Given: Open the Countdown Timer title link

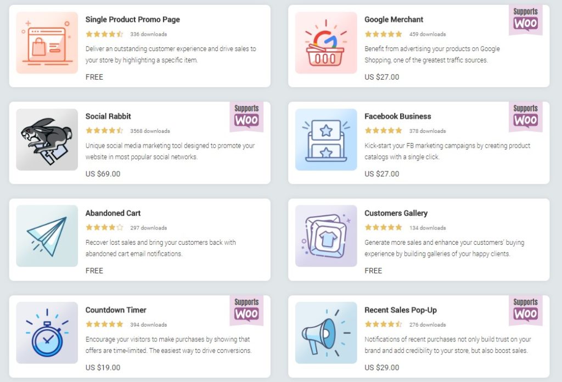Looking at the screenshot, I should pos(116,310).
